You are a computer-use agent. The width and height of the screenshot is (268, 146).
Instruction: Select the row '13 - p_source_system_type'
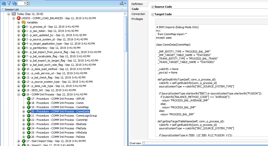(x=59, y=82)
